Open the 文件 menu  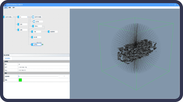pos(6,8)
